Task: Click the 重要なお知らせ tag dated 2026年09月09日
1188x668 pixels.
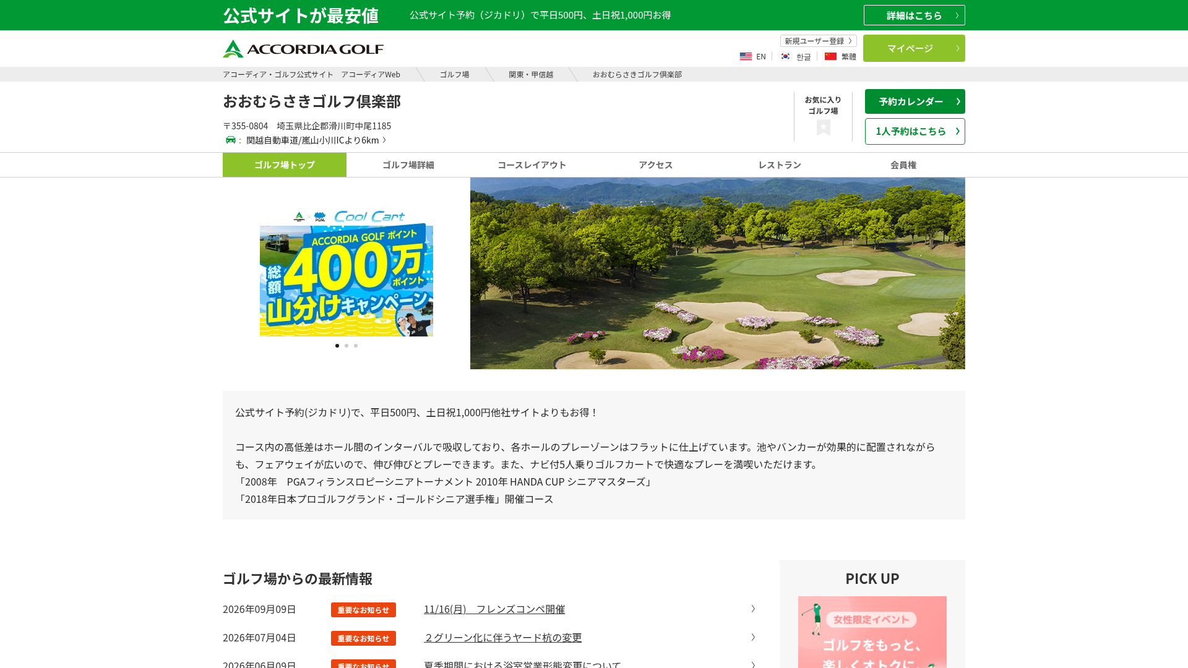Action: click(x=363, y=610)
